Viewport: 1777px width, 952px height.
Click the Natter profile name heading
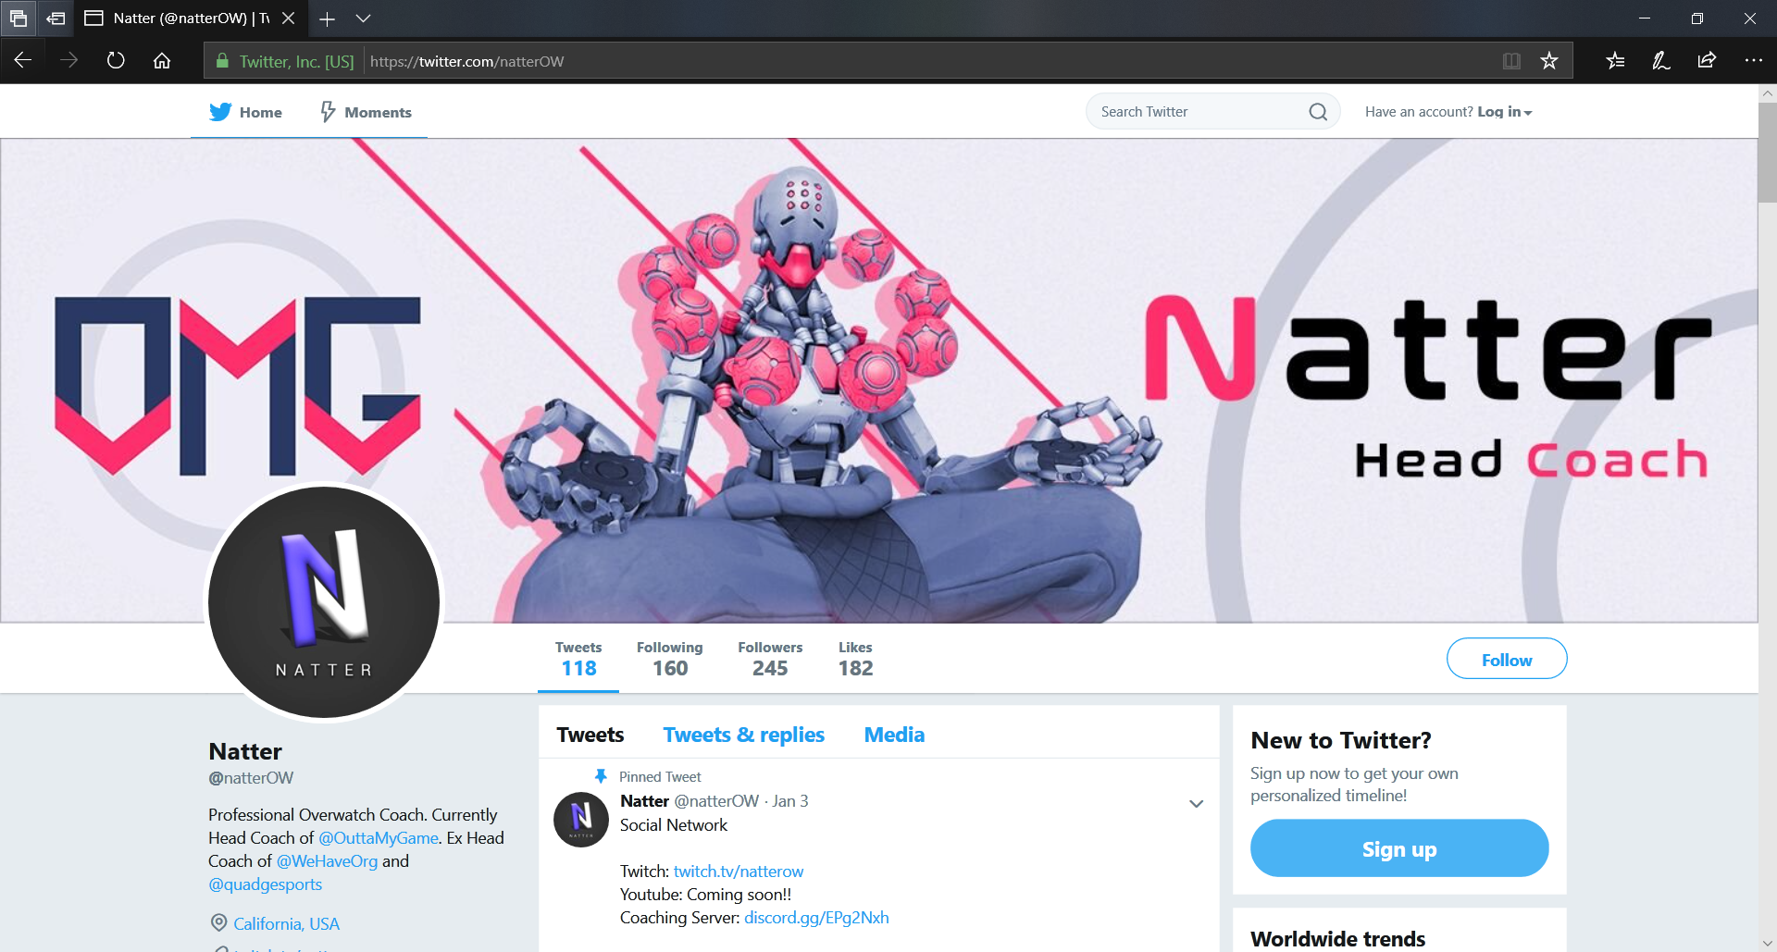pos(245,751)
